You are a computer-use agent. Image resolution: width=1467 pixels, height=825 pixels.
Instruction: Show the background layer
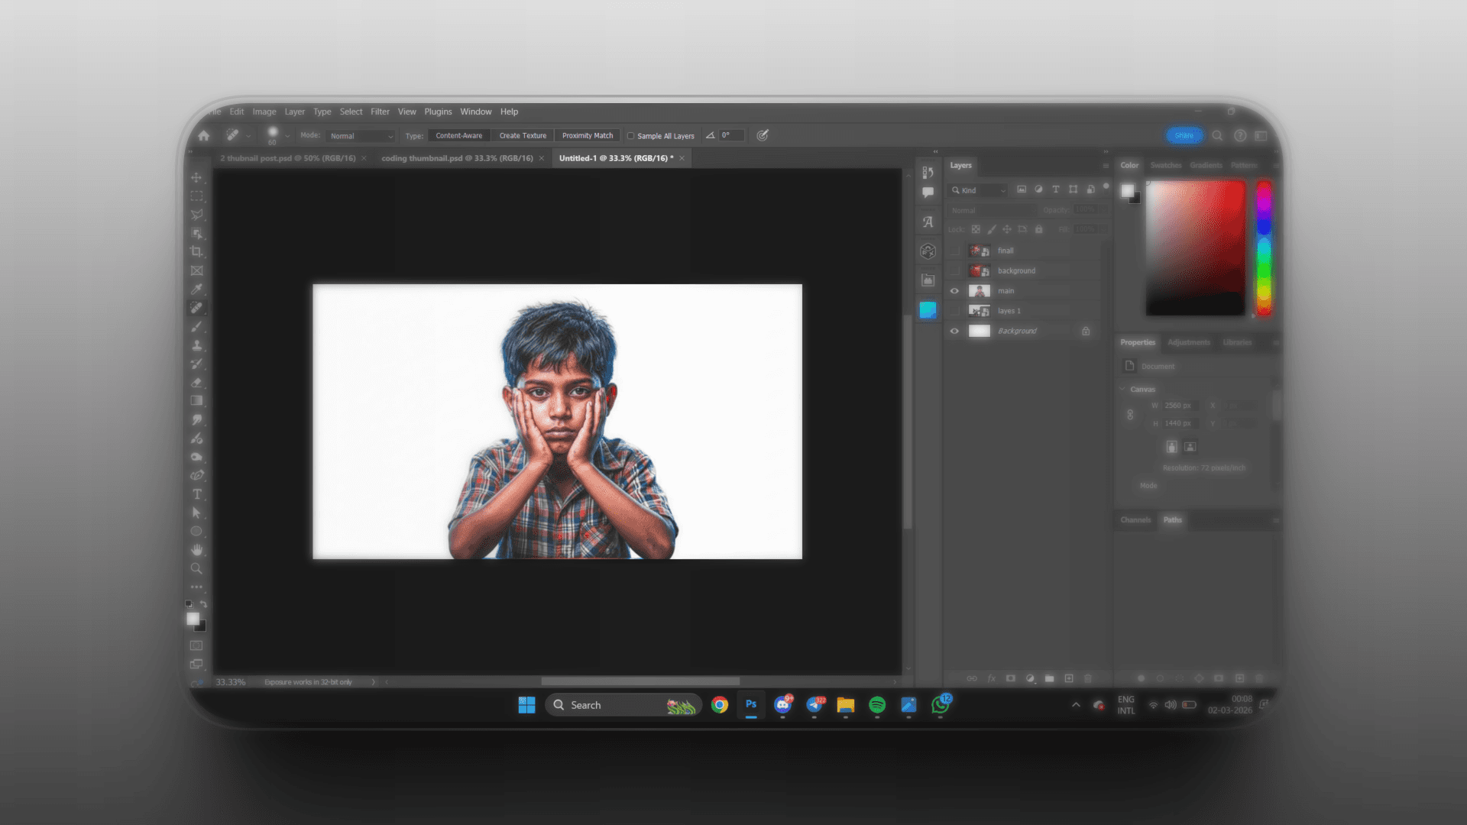(x=954, y=270)
